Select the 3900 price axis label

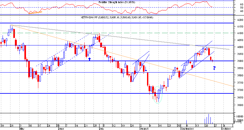[x=241, y=61]
